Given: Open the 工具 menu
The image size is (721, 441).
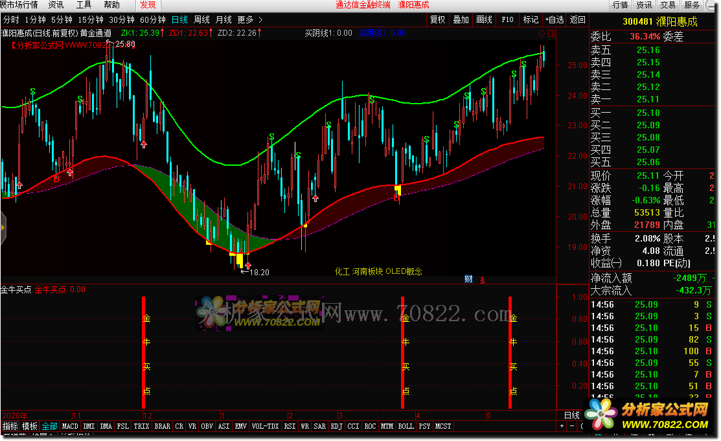Looking at the screenshot, I should point(84,5).
